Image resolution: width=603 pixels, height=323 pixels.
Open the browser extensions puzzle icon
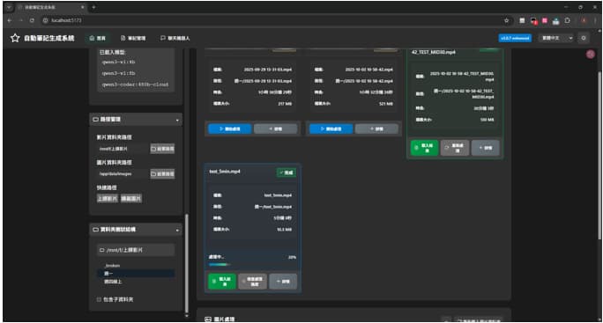point(567,20)
